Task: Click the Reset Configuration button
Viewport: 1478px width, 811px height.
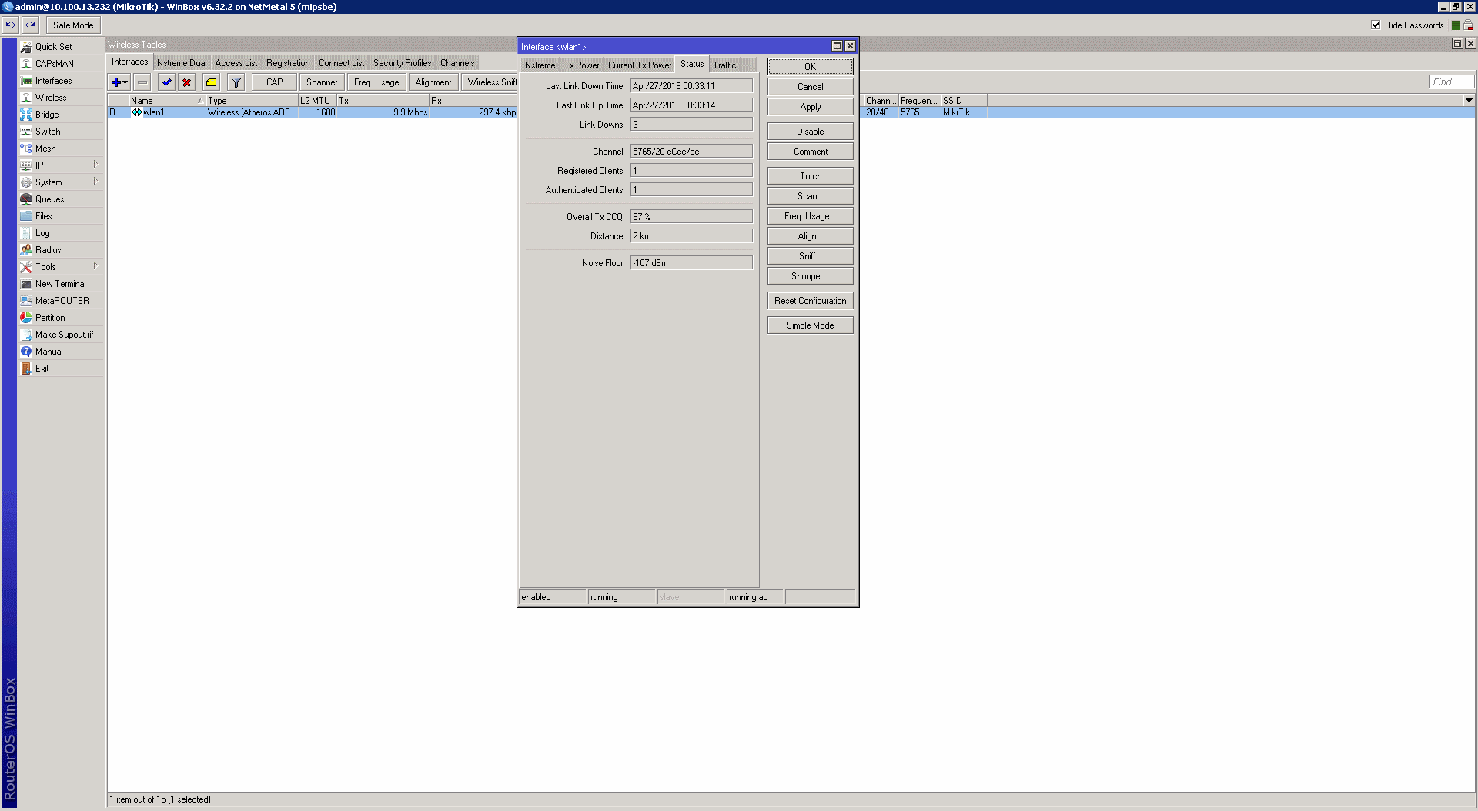Action: pyautogui.click(x=810, y=301)
